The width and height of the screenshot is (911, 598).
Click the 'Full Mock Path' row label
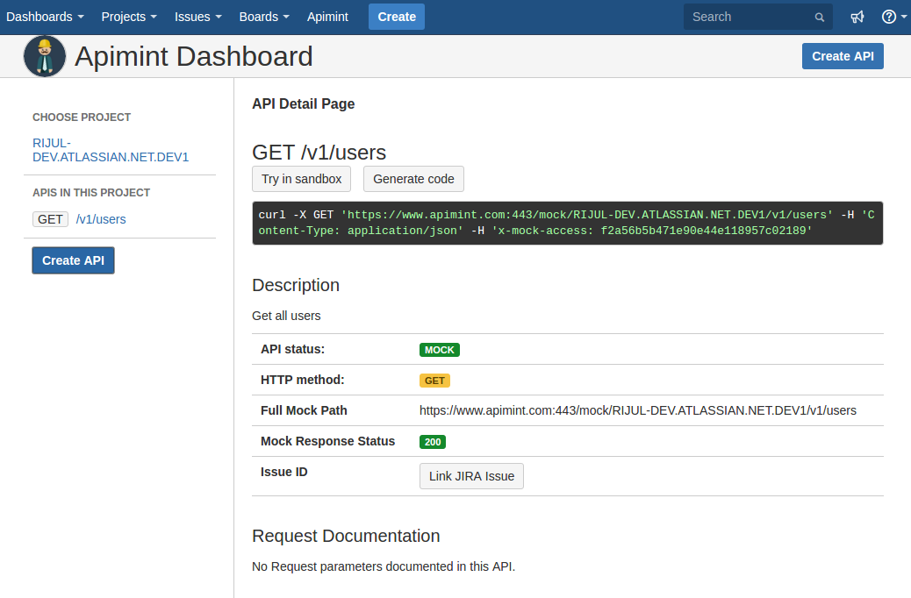pos(304,410)
